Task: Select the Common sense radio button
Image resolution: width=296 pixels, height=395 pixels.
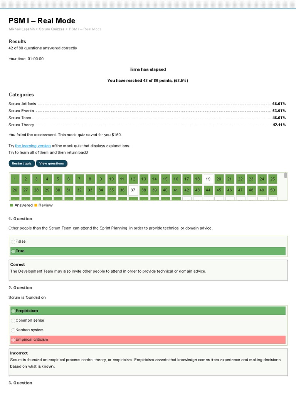Action: point(13,321)
